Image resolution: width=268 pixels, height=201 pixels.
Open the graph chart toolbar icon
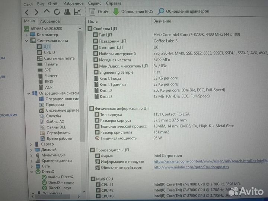click(77, 12)
